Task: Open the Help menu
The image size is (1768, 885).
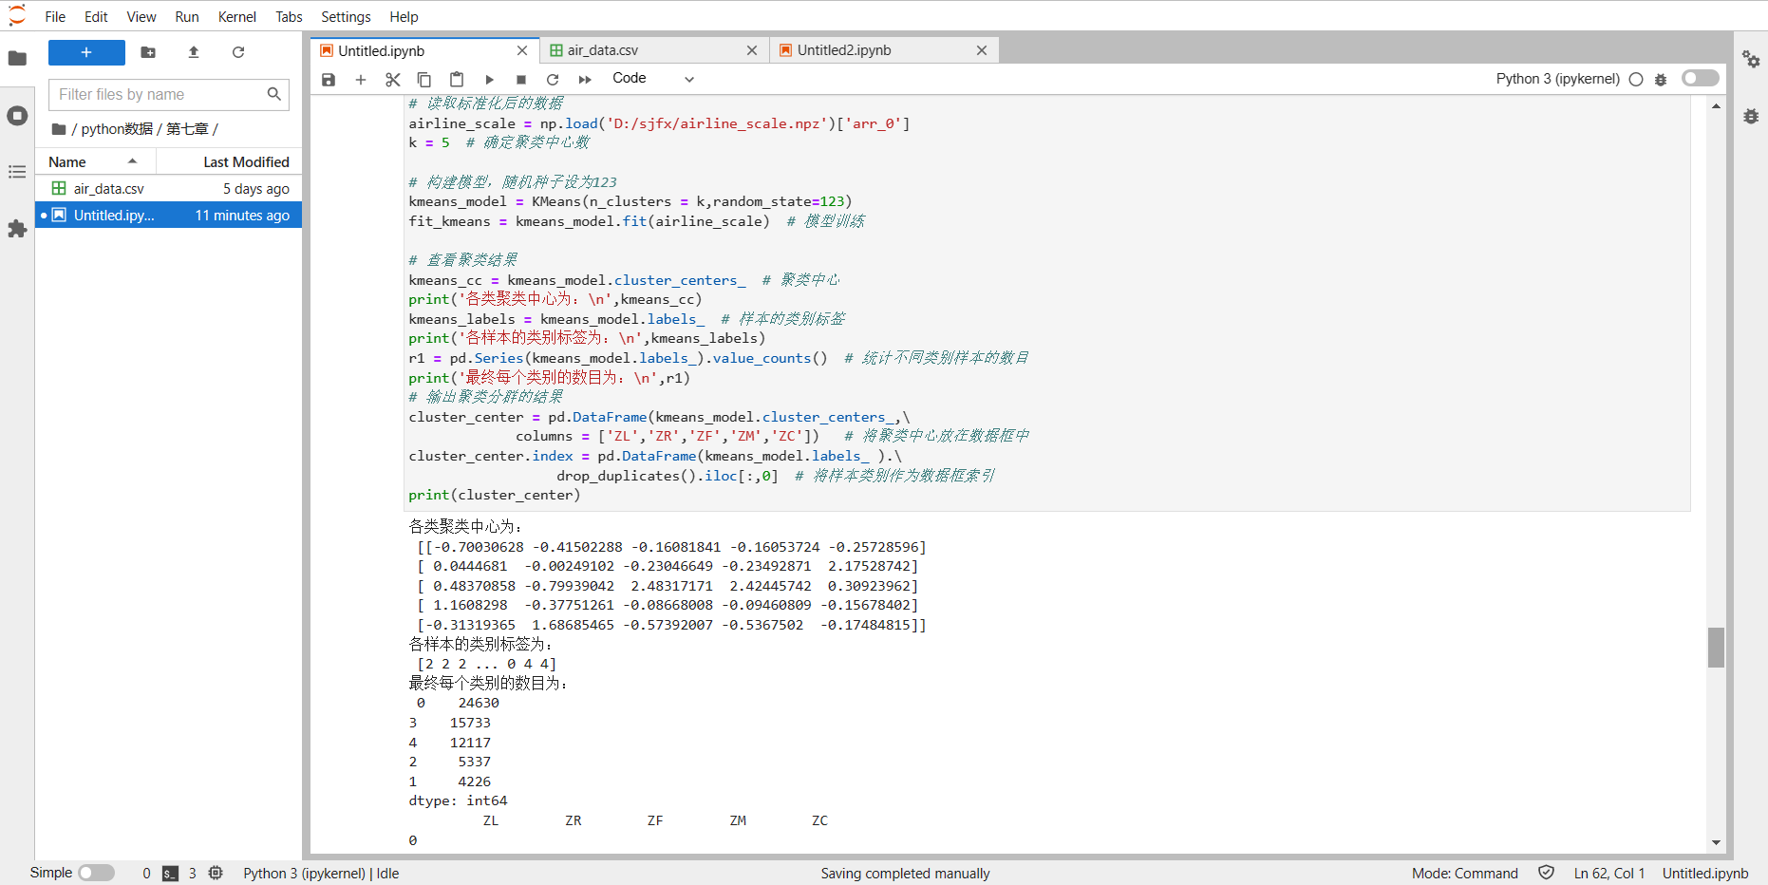Action: [x=404, y=16]
